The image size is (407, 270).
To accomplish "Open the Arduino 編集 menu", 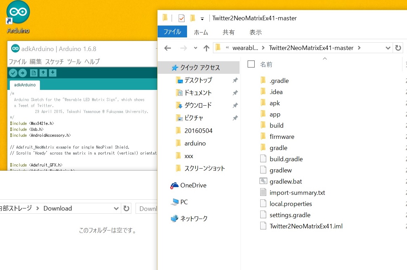I will [36, 62].
